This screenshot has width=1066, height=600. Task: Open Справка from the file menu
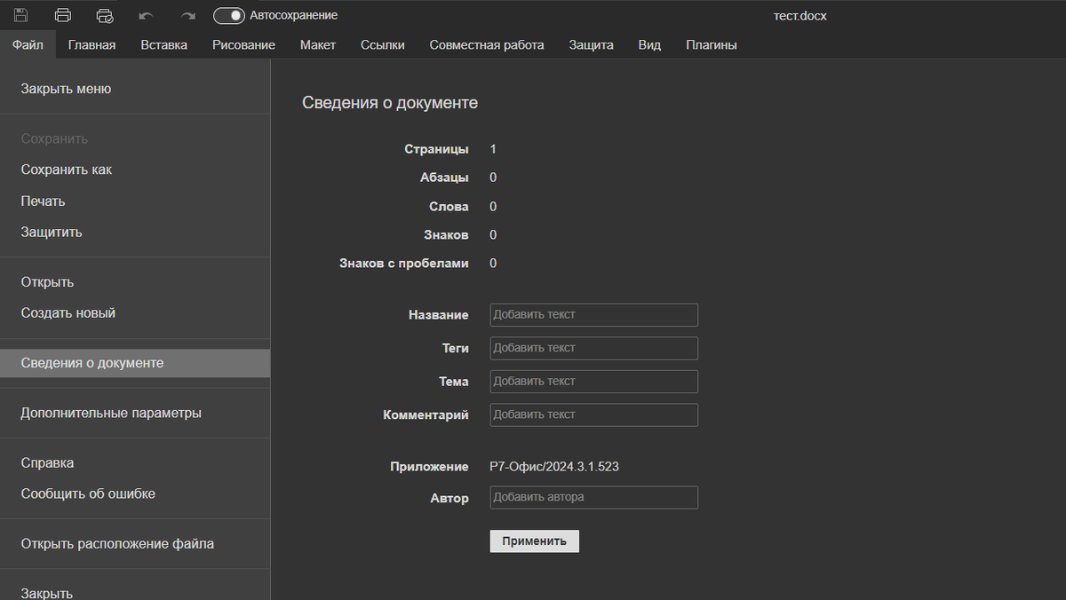coord(135,463)
